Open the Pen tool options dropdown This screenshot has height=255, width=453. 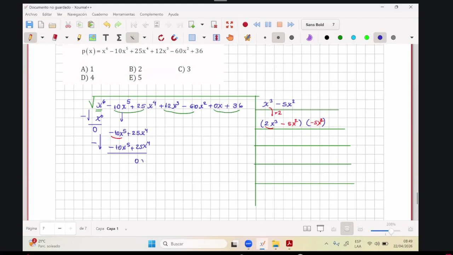tap(42, 38)
